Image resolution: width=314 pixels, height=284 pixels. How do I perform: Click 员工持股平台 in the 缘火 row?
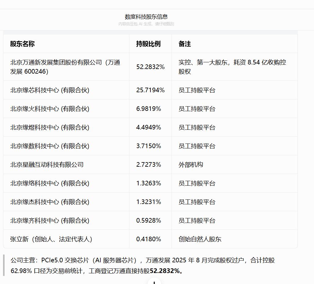[197, 109]
